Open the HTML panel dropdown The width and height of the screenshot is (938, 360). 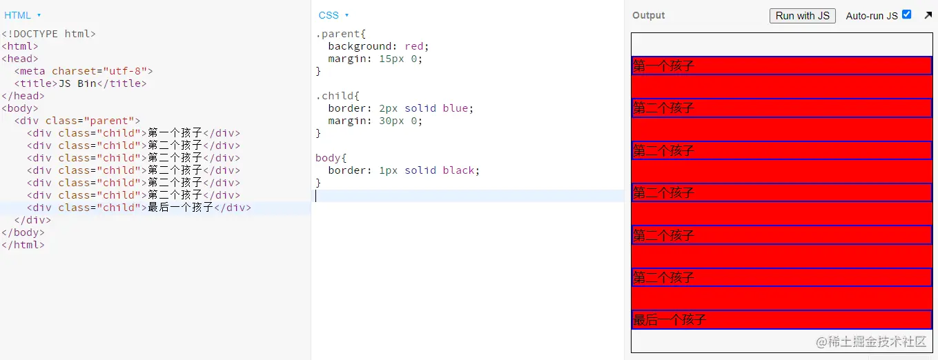click(x=23, y=15)
